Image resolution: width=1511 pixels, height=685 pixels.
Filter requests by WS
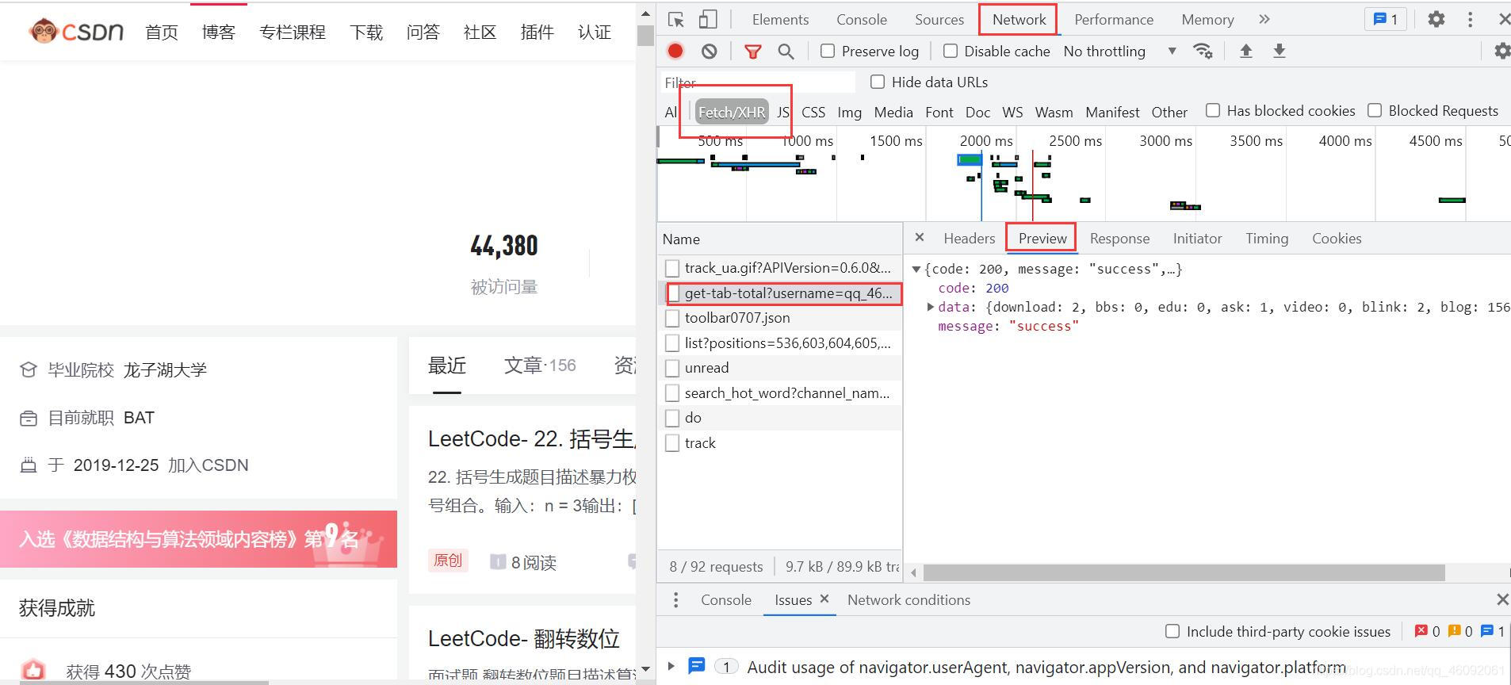click(x=1012, y=112)
